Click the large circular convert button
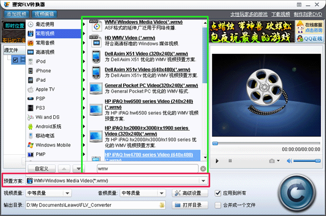The height and width of the screenshot is (216, 326). [x=297, y=193]
